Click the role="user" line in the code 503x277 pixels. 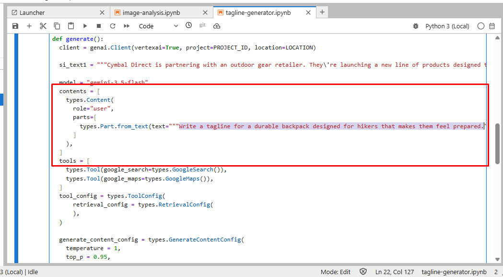pos(94,108)
